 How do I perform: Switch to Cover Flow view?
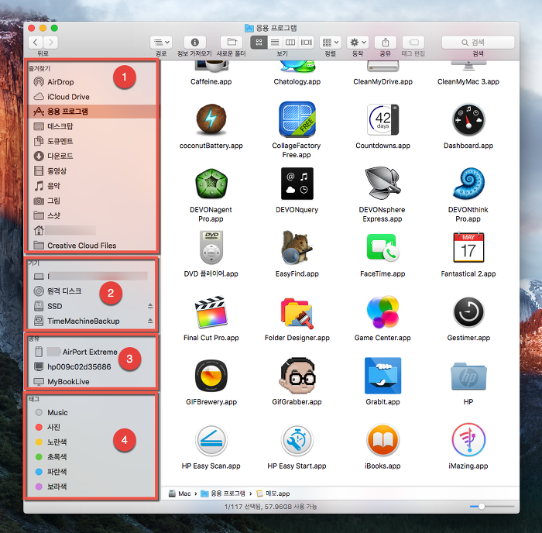click(x=307, y=42)
